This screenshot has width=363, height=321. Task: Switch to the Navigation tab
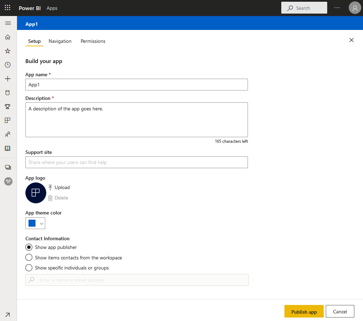coord(60,41)
